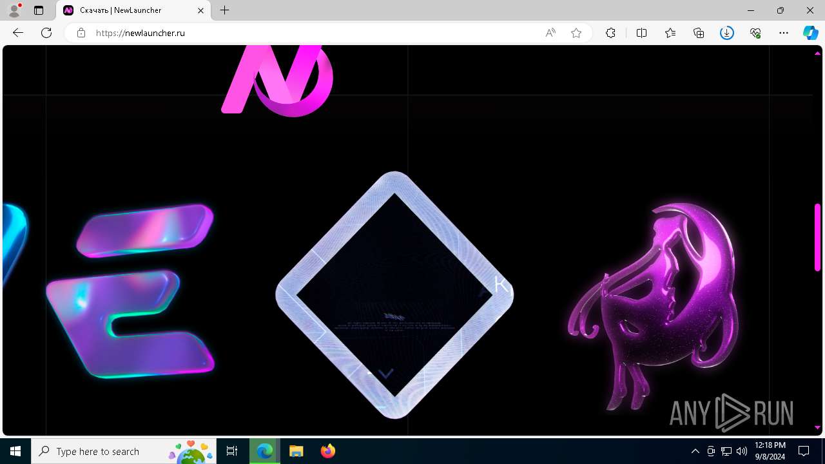Viewport: 825px width, 464px height.
Task: Add this page to favorites star
Action: tap(576, 33)
